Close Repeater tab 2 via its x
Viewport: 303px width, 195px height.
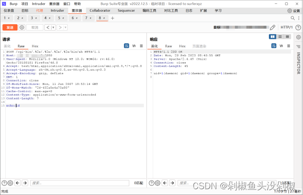22,18
